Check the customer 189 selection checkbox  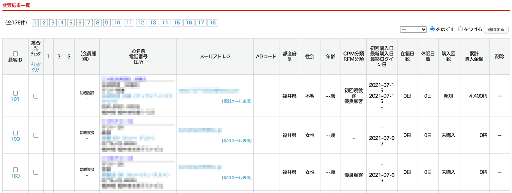(15, 170)
